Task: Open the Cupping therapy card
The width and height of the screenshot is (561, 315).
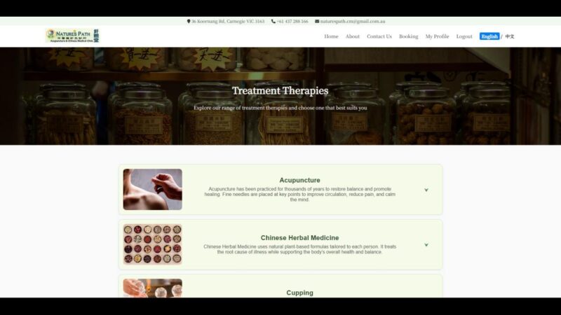Action: [299, 292]
